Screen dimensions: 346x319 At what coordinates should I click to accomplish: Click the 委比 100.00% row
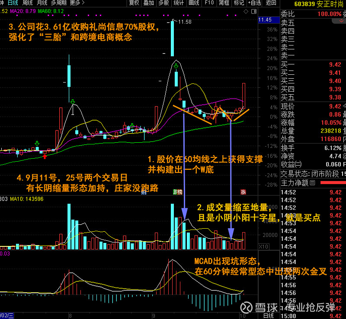313,14
